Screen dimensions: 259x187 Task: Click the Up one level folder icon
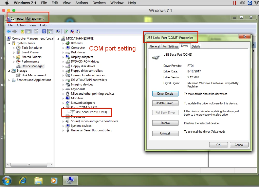point(23,31)
